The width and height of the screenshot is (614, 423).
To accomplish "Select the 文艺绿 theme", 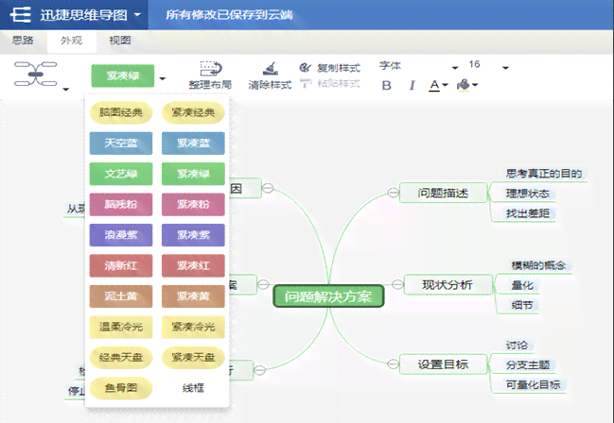I will 121,174.
